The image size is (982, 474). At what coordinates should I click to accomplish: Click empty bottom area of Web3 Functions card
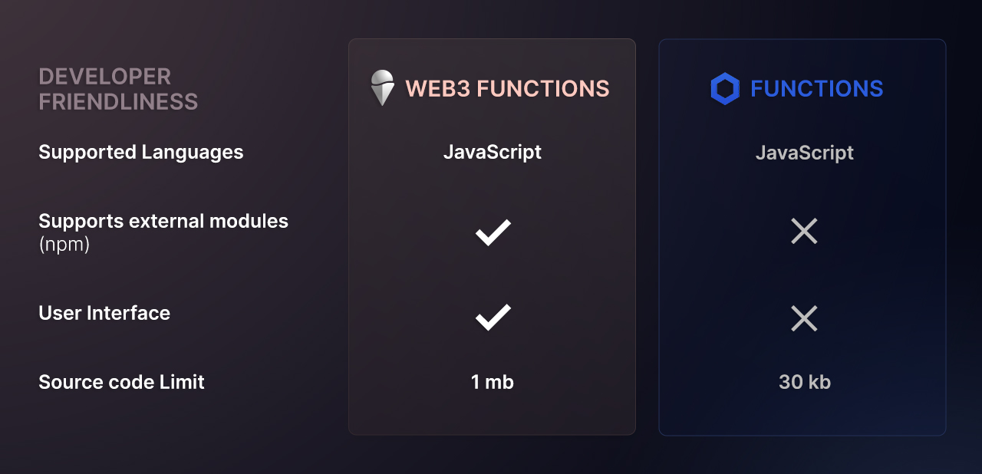click(x=493, y=416)
